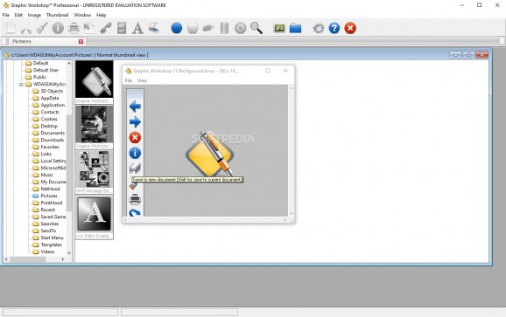Image resolution: width=506 pixels, height=317 pixels.
Task: Select the Public folder in tree
Action: click(x=36, y=77)
